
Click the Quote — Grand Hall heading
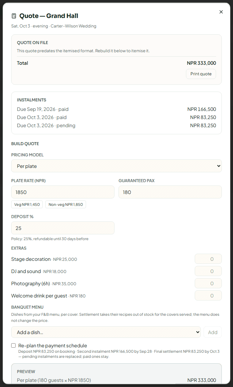click(x=49, y=16)
